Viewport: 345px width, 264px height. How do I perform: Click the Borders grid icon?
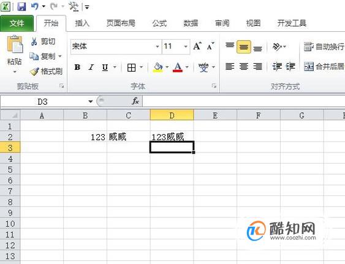[x=131, y=67]
